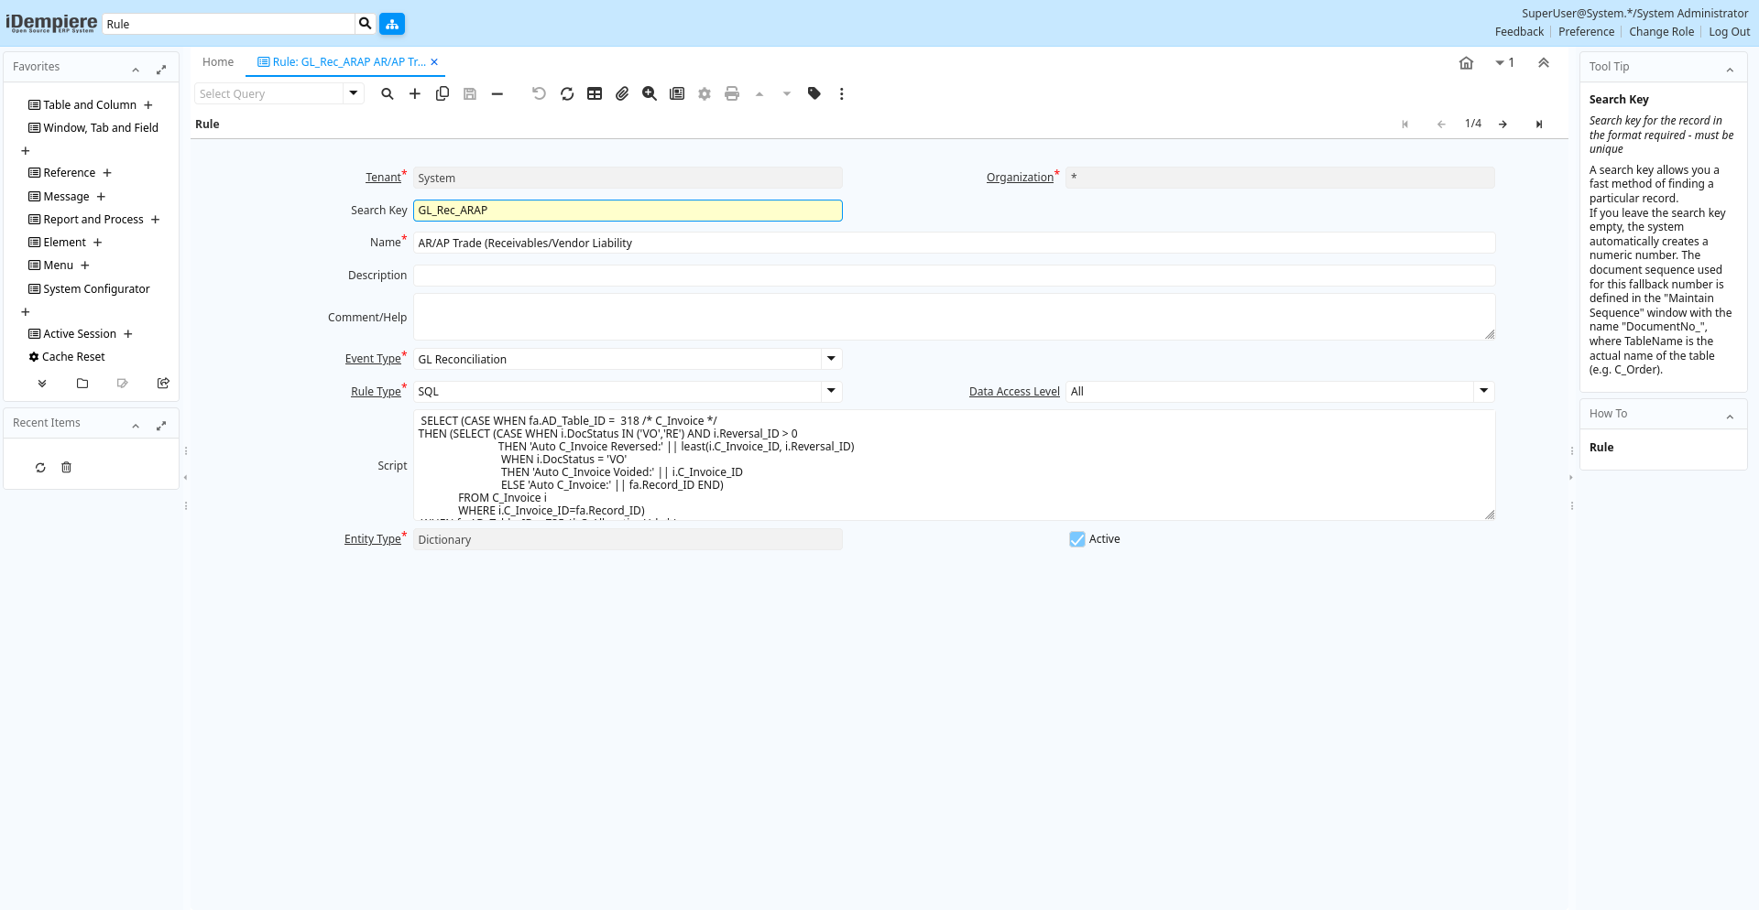Click the New Record plus icon in toolbar
The height and width of the screenshot is (910, 1759).
(x=415, y=93)
